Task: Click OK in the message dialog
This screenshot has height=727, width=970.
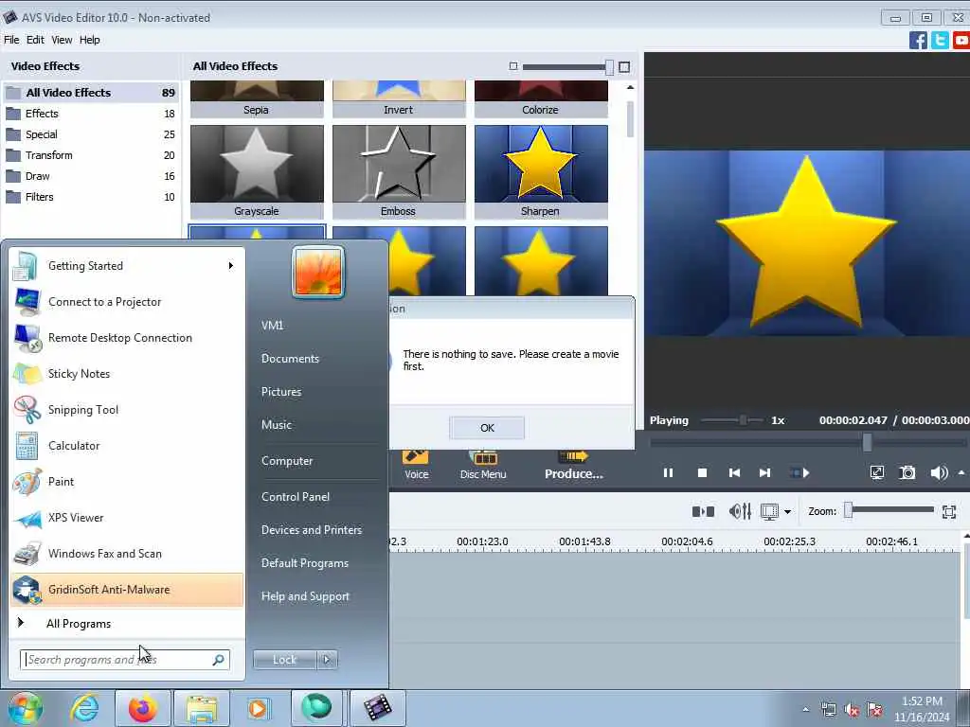Action: click(x=487, y=428)
